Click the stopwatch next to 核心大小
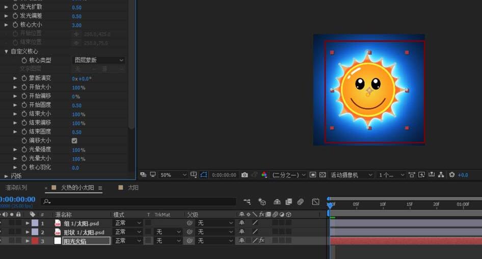 15,25
